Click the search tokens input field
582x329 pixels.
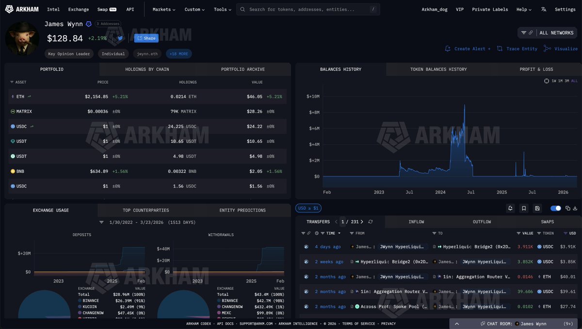coord(308,9)
